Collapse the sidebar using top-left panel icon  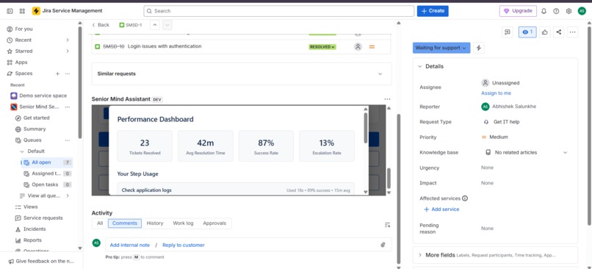[x=10, y=11]
